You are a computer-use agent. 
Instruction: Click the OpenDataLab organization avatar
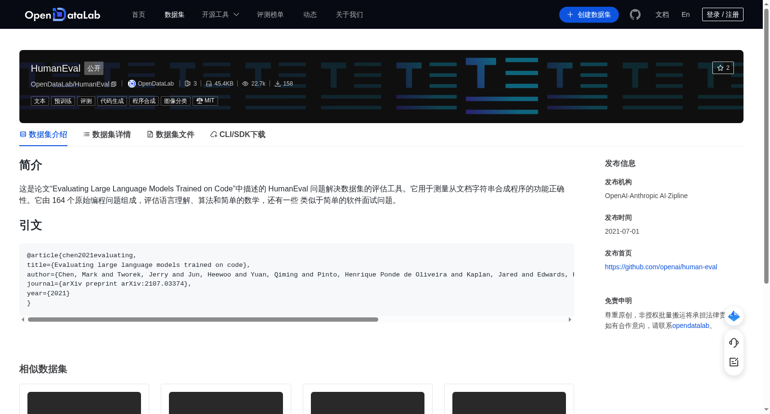pyautogui.click(x=132, y=84)
